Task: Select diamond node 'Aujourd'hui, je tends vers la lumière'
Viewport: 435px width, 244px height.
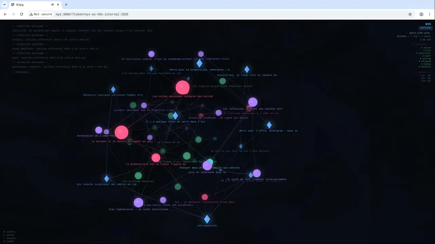Action: [247, 69]
